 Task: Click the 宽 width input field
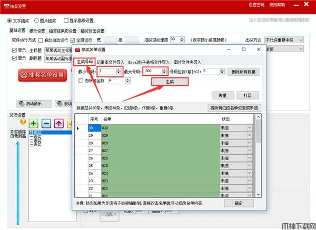coord(110,40)
